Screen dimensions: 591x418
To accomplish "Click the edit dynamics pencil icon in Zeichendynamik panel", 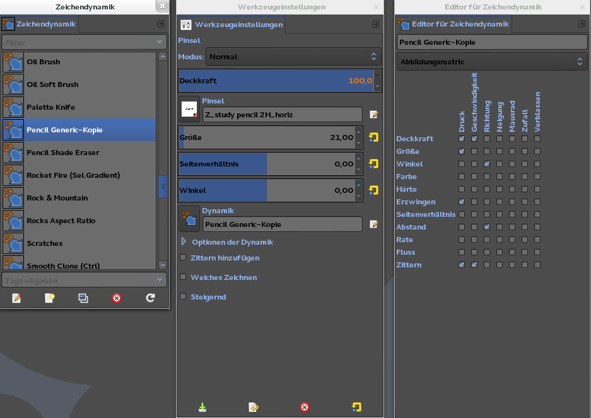I will 16,298.
